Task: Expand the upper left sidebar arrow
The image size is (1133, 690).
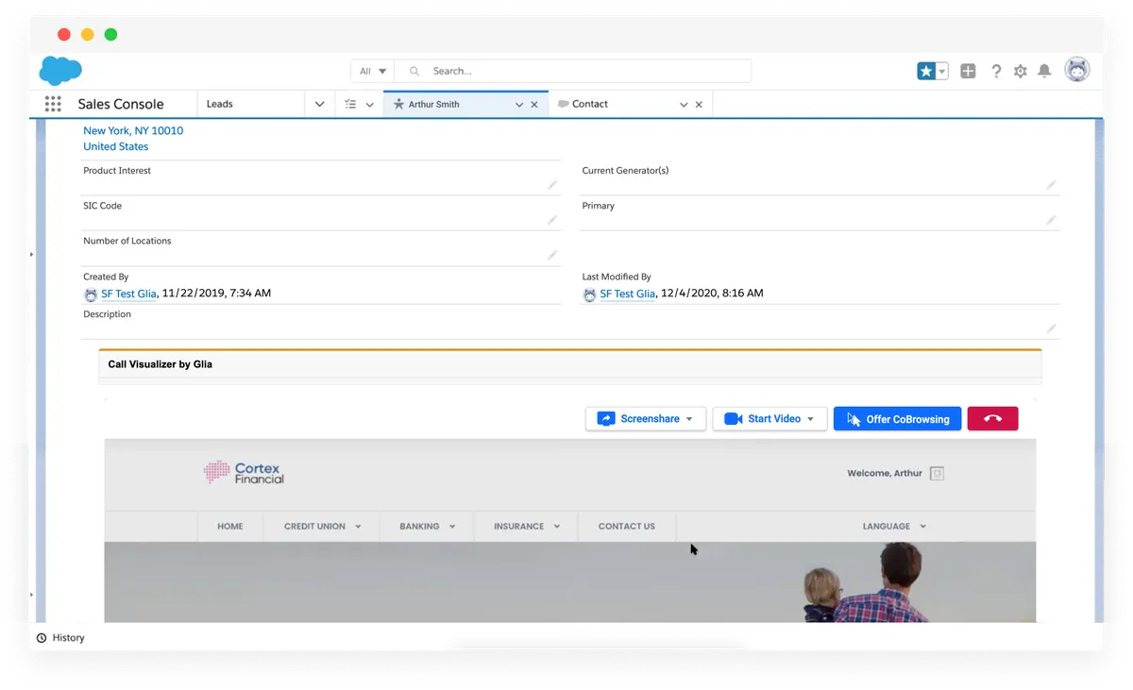Action: [x=31, y=255]
